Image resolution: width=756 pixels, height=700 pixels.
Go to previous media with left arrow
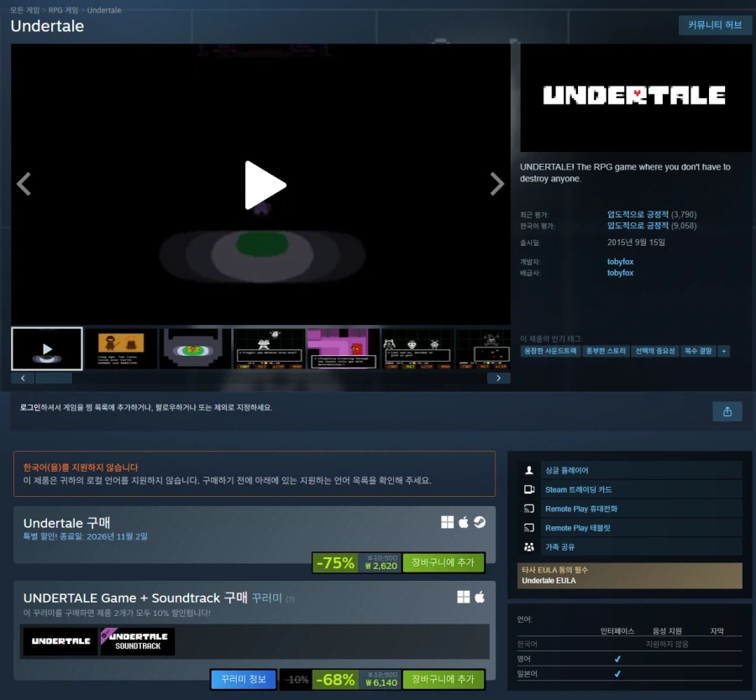click(x=24, y=184)
